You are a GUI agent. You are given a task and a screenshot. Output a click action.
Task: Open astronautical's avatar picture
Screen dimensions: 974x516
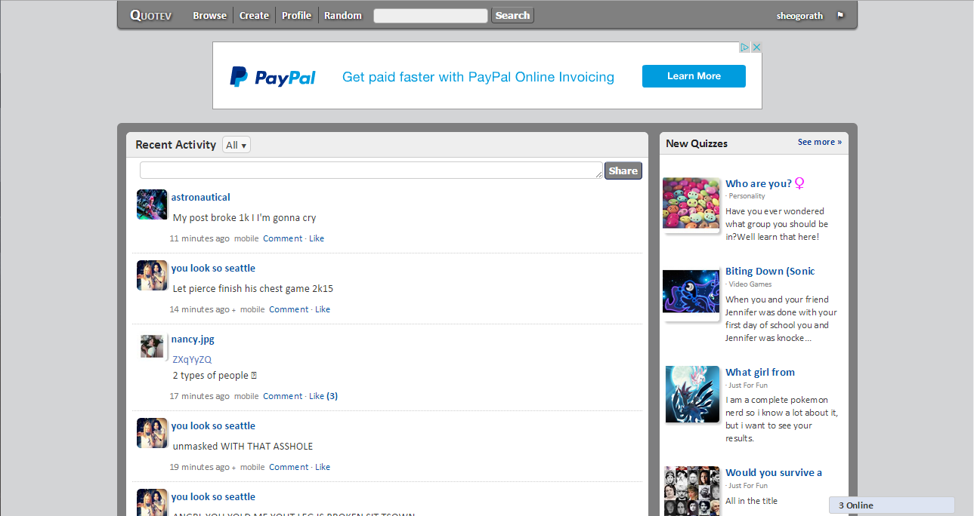pyautogui.click(x=152, y=204)
